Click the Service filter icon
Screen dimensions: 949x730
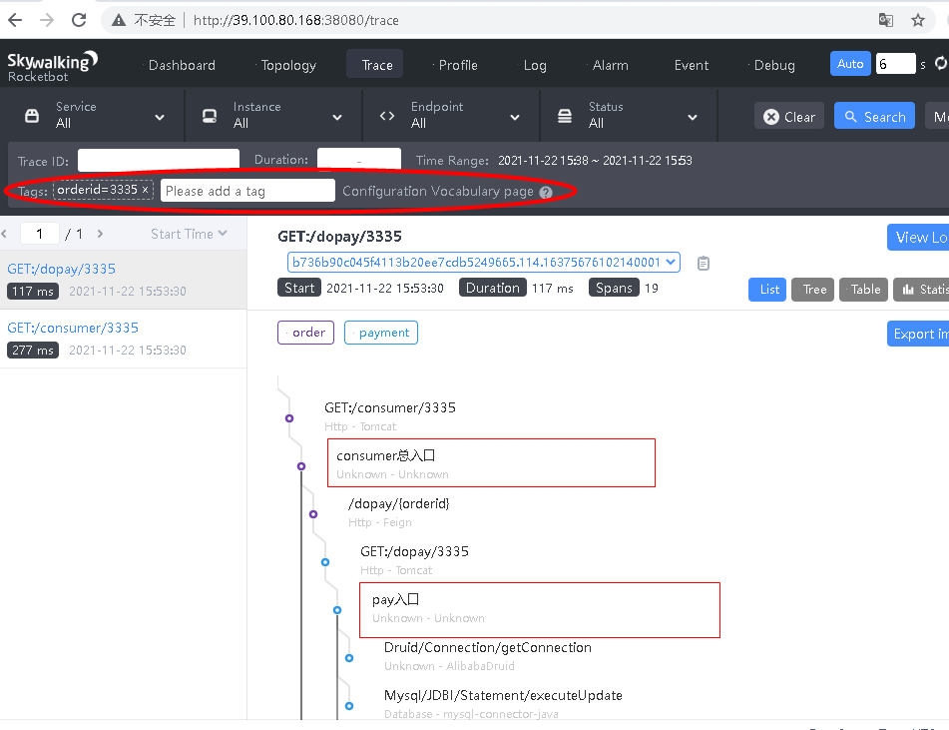pyautogui.click(x=34, y=115)
